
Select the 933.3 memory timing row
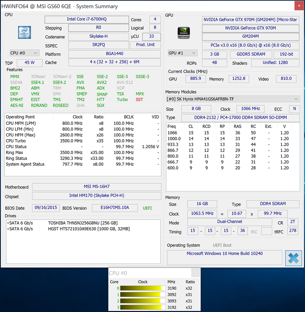[x=233, y=144]
